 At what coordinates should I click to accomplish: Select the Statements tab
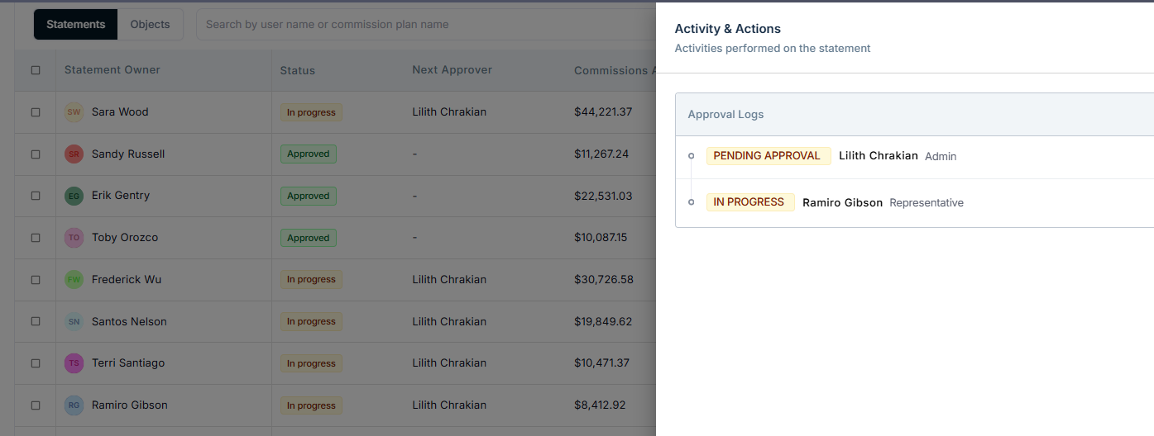(76, 24)
